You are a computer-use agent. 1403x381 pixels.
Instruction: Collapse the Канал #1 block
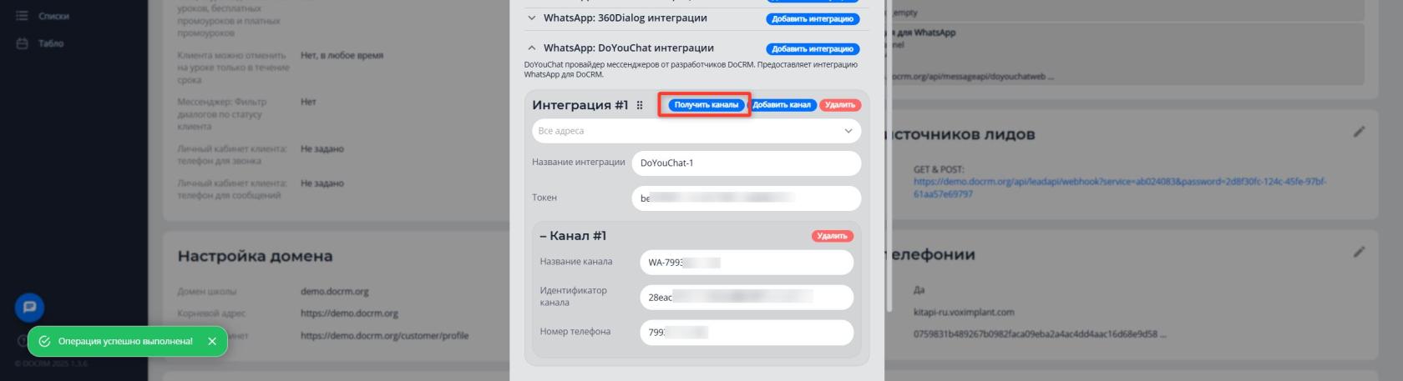click(543, 236)
